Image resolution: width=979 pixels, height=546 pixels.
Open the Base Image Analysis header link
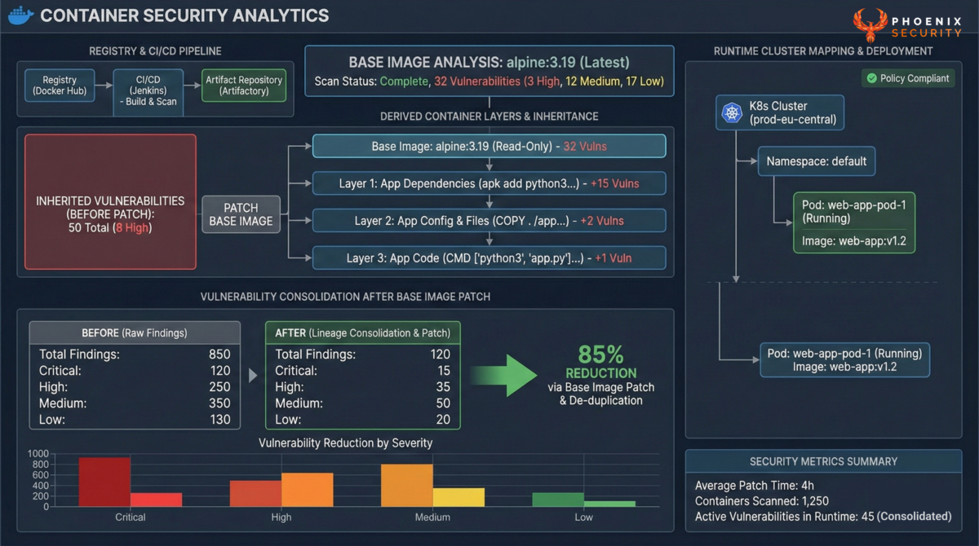489,62
